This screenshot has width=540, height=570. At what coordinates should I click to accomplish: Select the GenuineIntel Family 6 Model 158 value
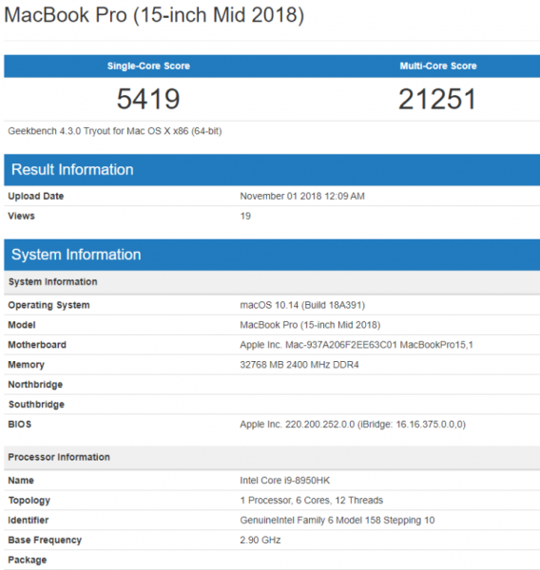point(337,521)
